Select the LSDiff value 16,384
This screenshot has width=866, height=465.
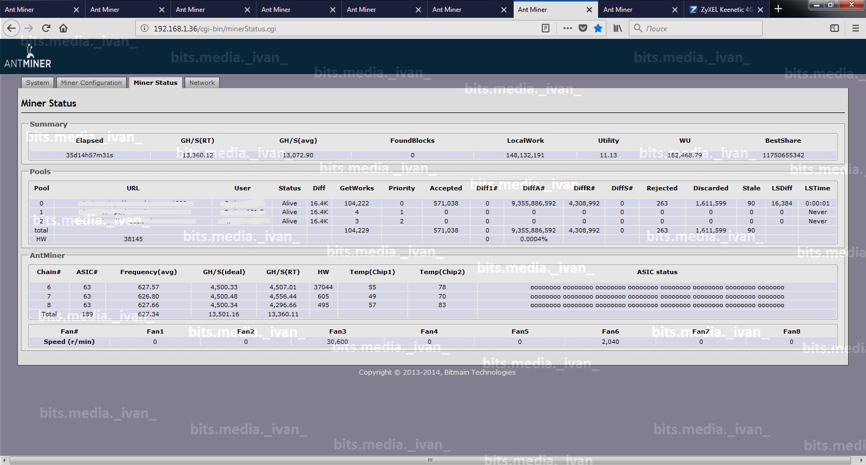pos(782,203)
